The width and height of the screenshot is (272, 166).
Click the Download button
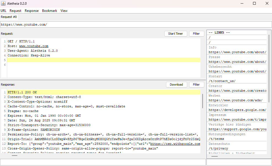coord(176,85)
